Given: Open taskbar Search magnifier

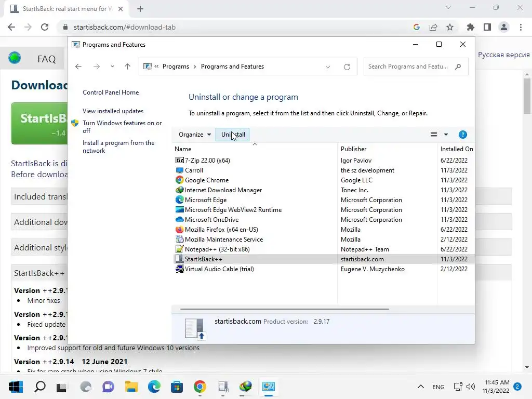Looking at the screenshot, I should 39,387.
